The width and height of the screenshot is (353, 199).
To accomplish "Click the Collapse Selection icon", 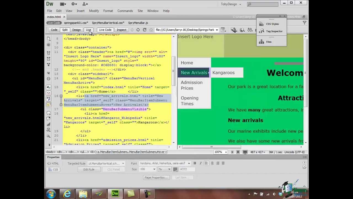I will click(49, 59).
